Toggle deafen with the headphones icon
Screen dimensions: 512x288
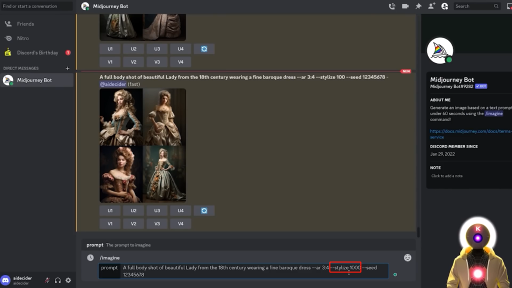tap(57, 280)
